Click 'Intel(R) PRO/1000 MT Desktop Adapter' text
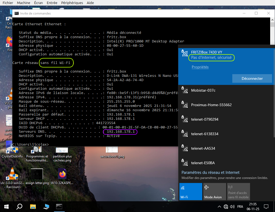The height and width of the screenshot is (212, 275). 146,41
